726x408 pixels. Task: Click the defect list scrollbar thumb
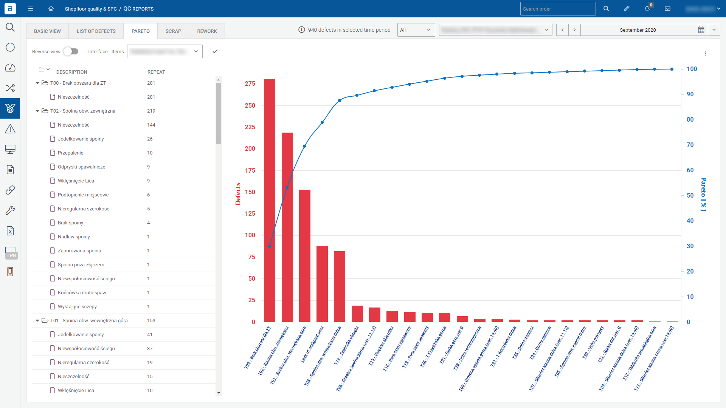[219, 113]
